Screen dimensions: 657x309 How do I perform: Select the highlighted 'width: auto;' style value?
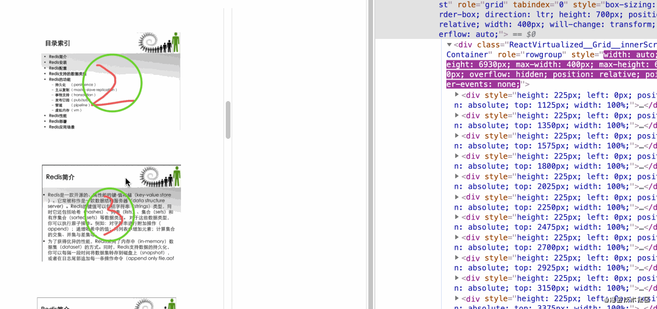pyautogui.click(x=630, y=55)
